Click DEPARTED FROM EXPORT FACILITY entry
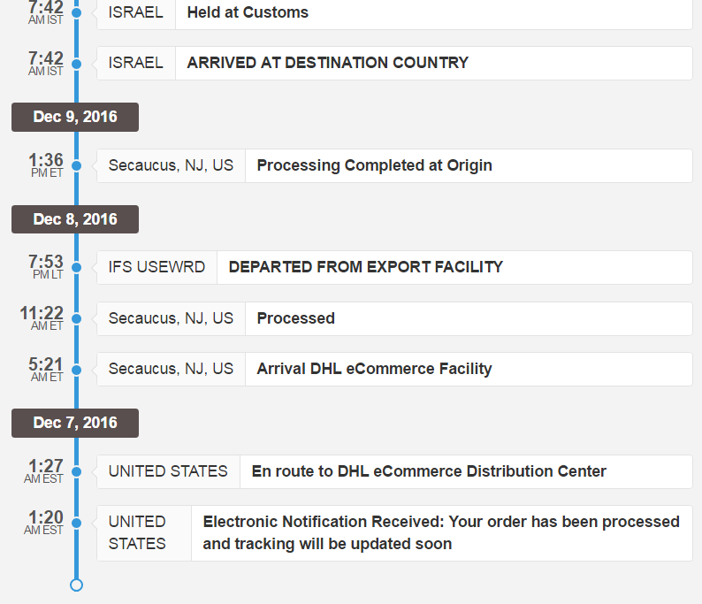 tap(394, 267)
